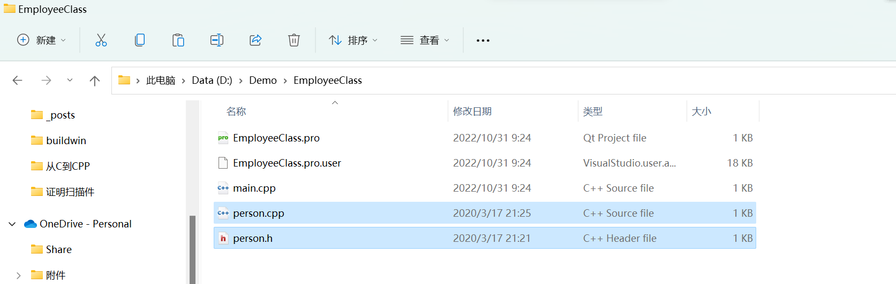
Task: Sort by 名称 column header
Action: pyautogui.click(x=236, y=112)
